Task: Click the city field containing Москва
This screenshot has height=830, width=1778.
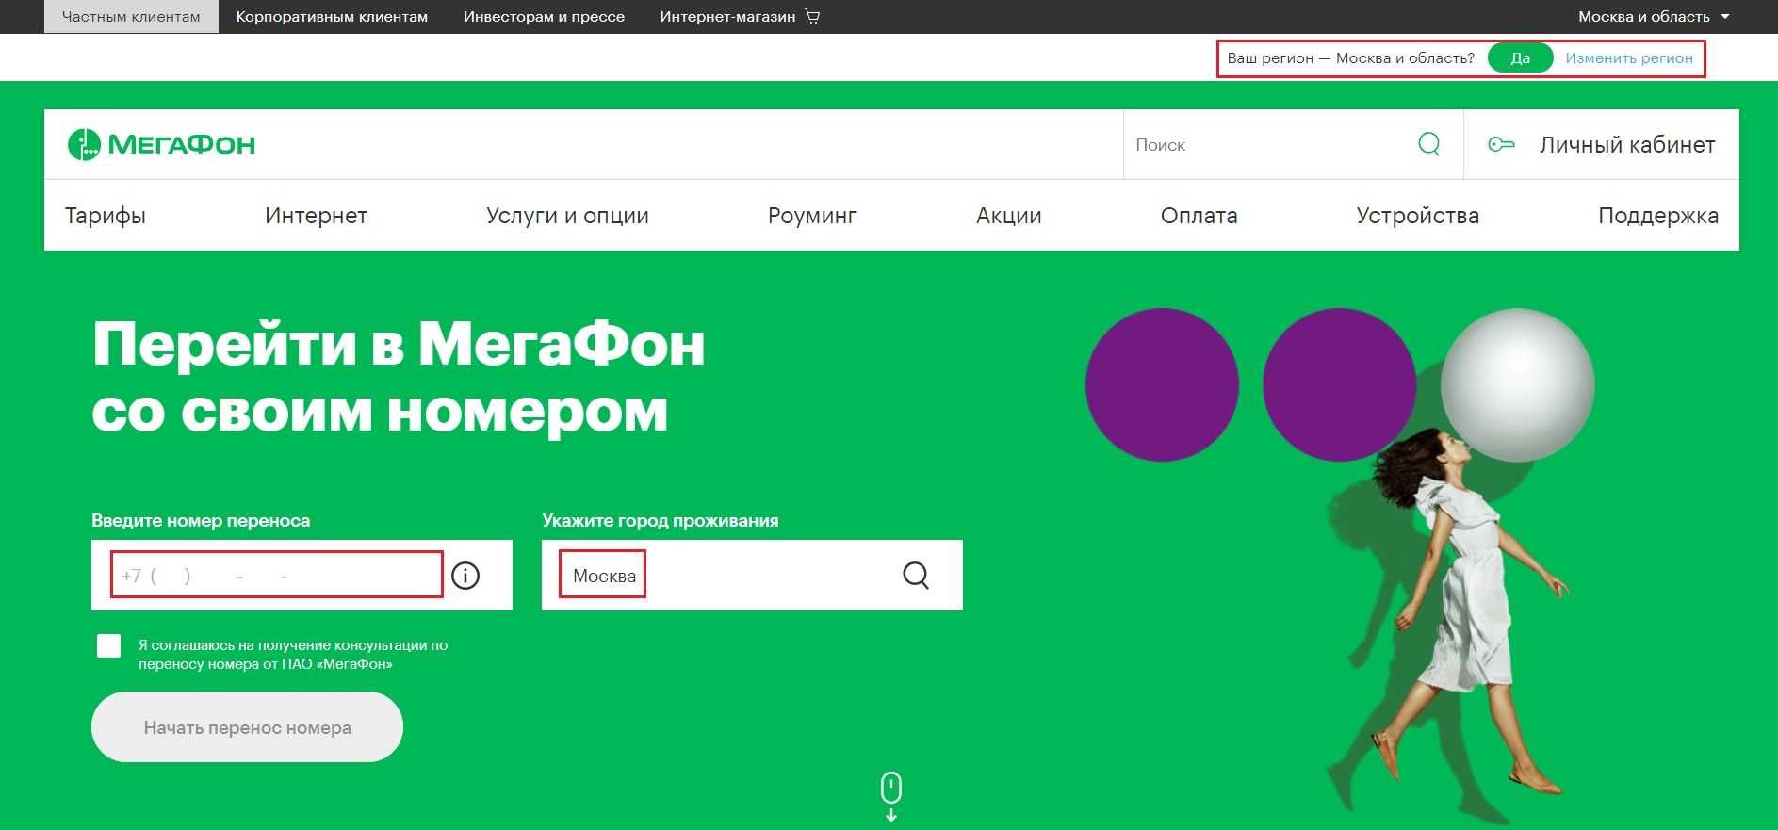Action: pos(716,575)
